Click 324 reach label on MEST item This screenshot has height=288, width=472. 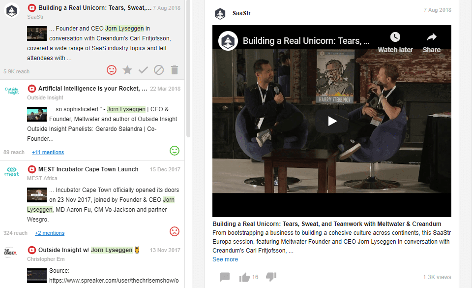15,233
